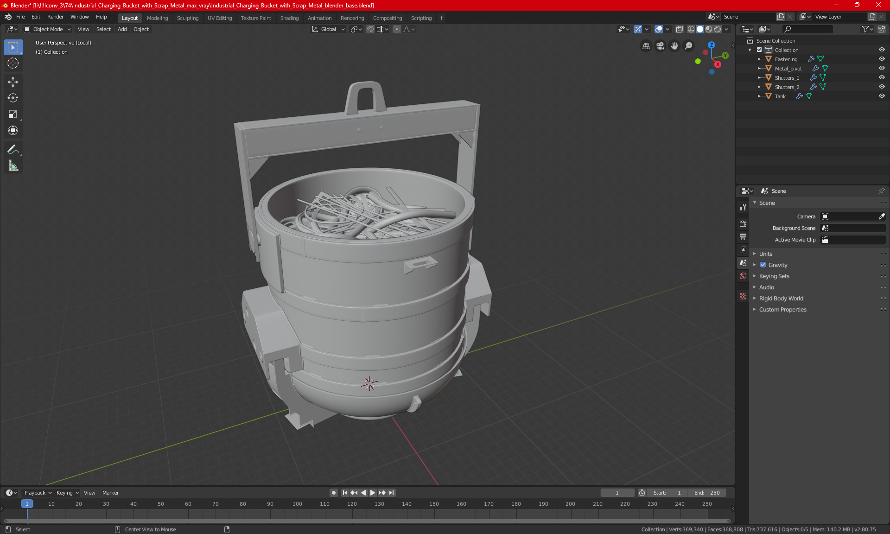Select the Measure ruler tool
This screenshot has height=534, width=890.
point(13,165)
